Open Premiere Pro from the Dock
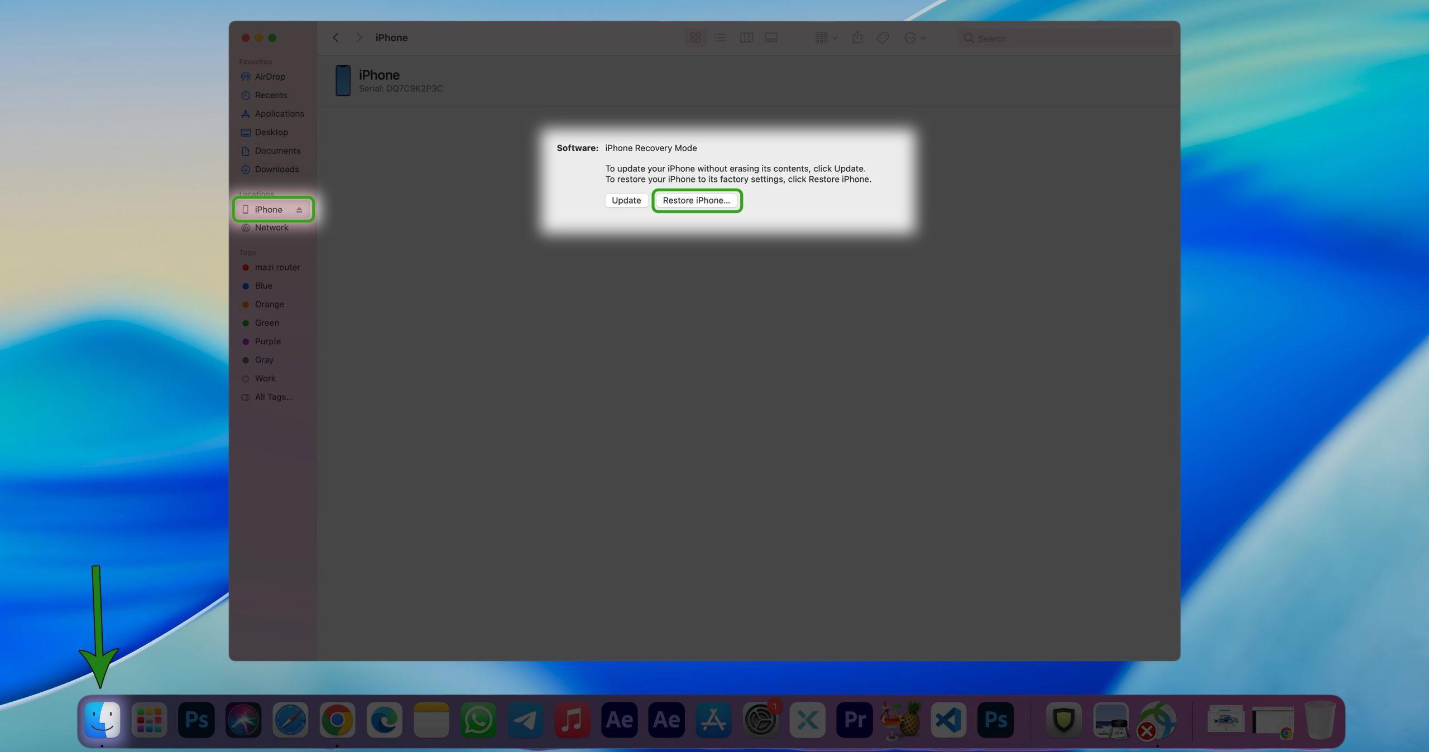This screenshot has width=1429, height=752. coord(854,720)
